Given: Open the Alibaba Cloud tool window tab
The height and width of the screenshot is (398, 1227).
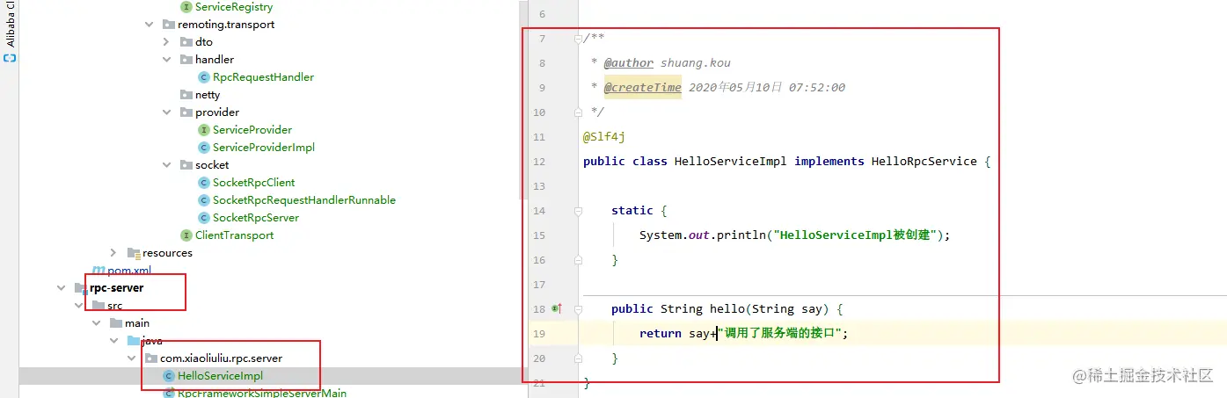Looking at the screenshot, I should click(x=10, y=23).
